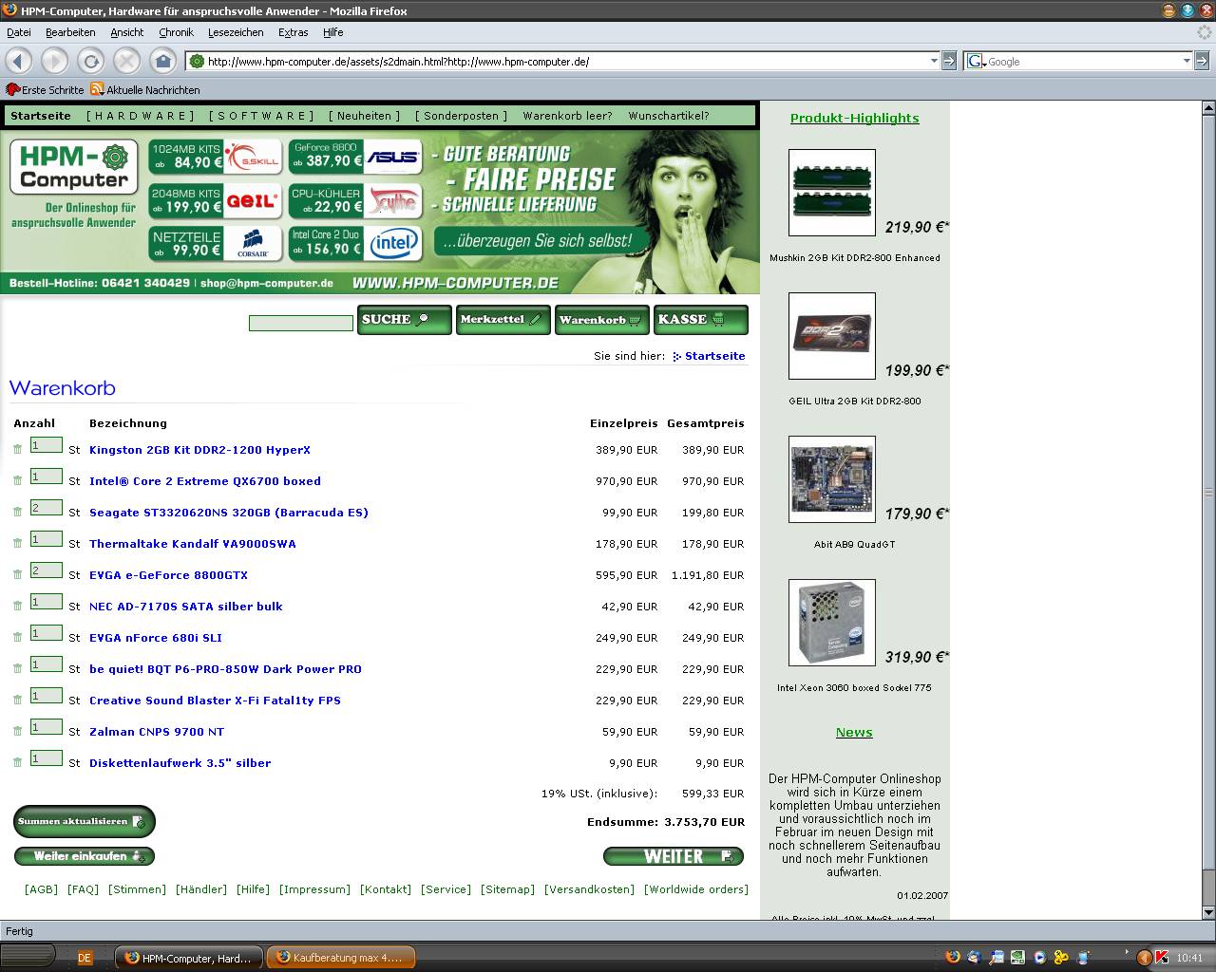Image resolution: width=1216 pixels, height=972 pixels.
Task: Open the Lesezeichen menu
Action: pyautogui.click(x=236, y=32)
